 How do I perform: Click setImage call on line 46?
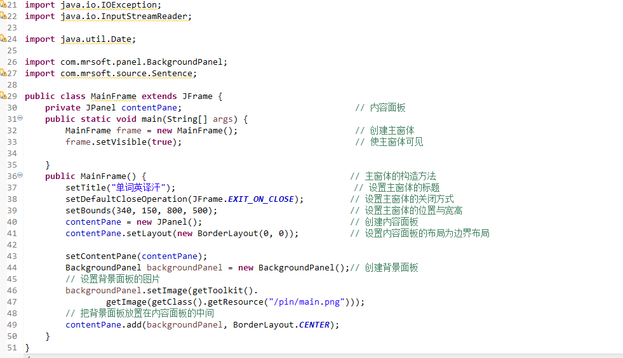tap(167, 291)
